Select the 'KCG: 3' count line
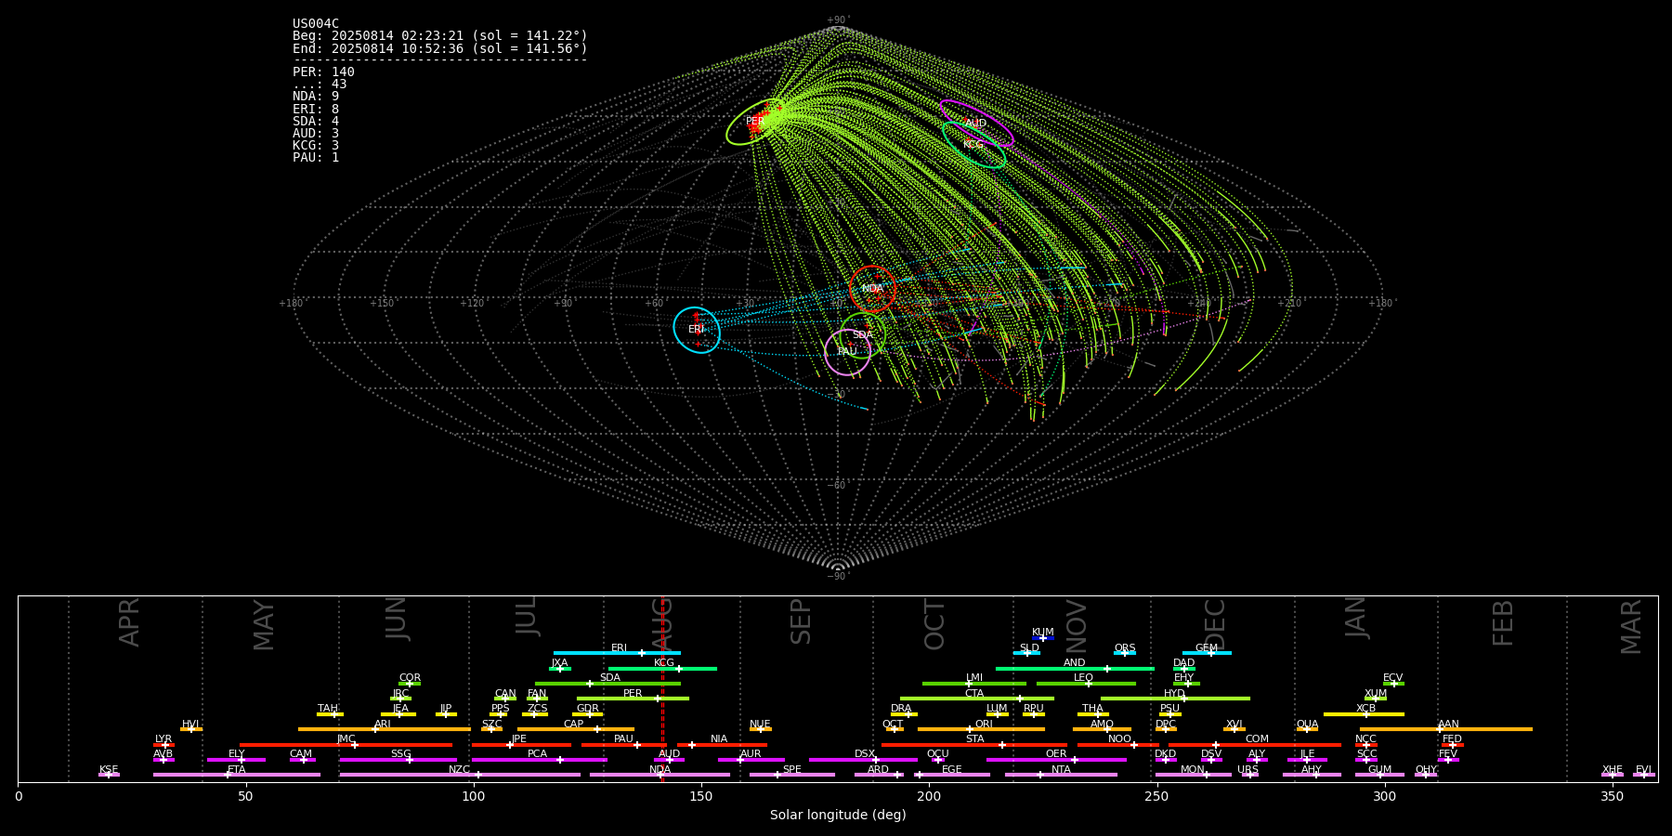The height and width of the screenshot is (836, 1672). pyautogui.click(x=316, y=146)
